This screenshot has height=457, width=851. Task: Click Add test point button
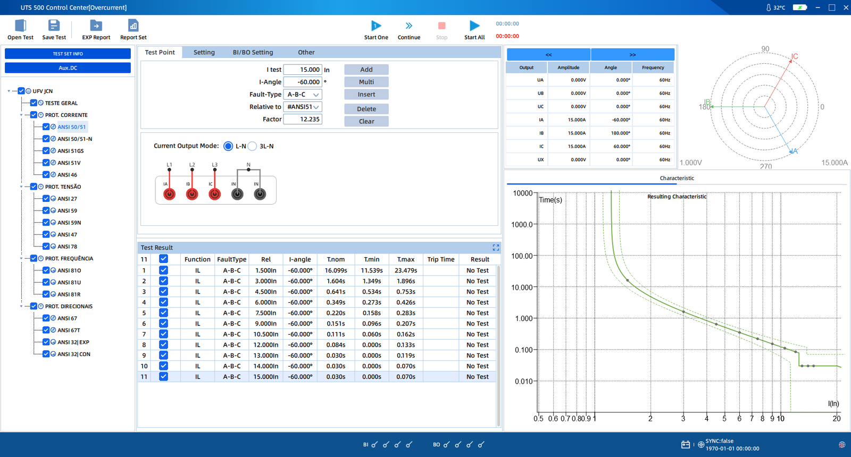[x=366, y=70]
